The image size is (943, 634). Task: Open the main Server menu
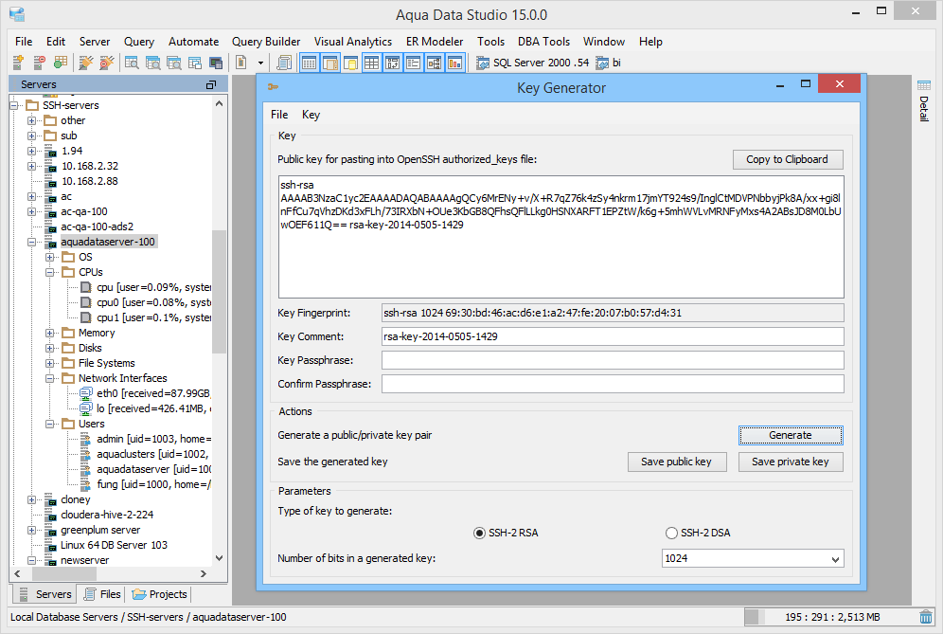pyautogui.click(x=95, y=42)
